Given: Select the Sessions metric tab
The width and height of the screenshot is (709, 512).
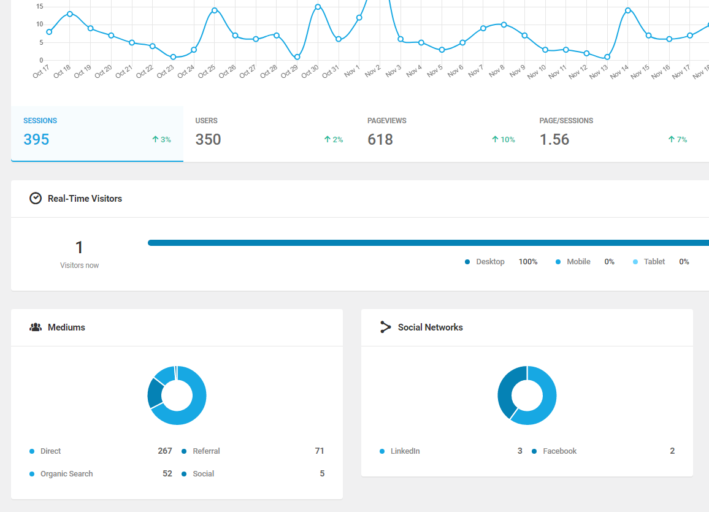Looking at the screenshot, I should coord(98,133).
